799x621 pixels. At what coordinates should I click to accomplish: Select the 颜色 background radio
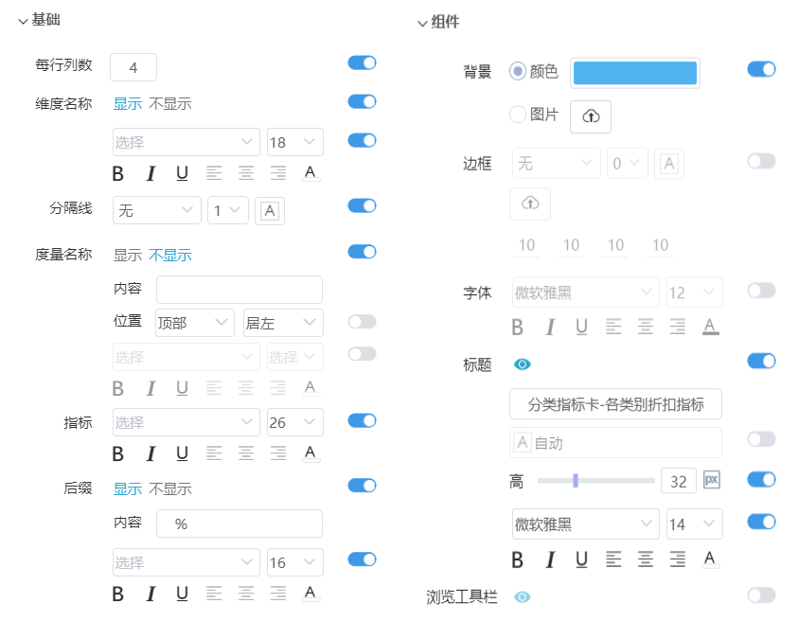[517, 71]
